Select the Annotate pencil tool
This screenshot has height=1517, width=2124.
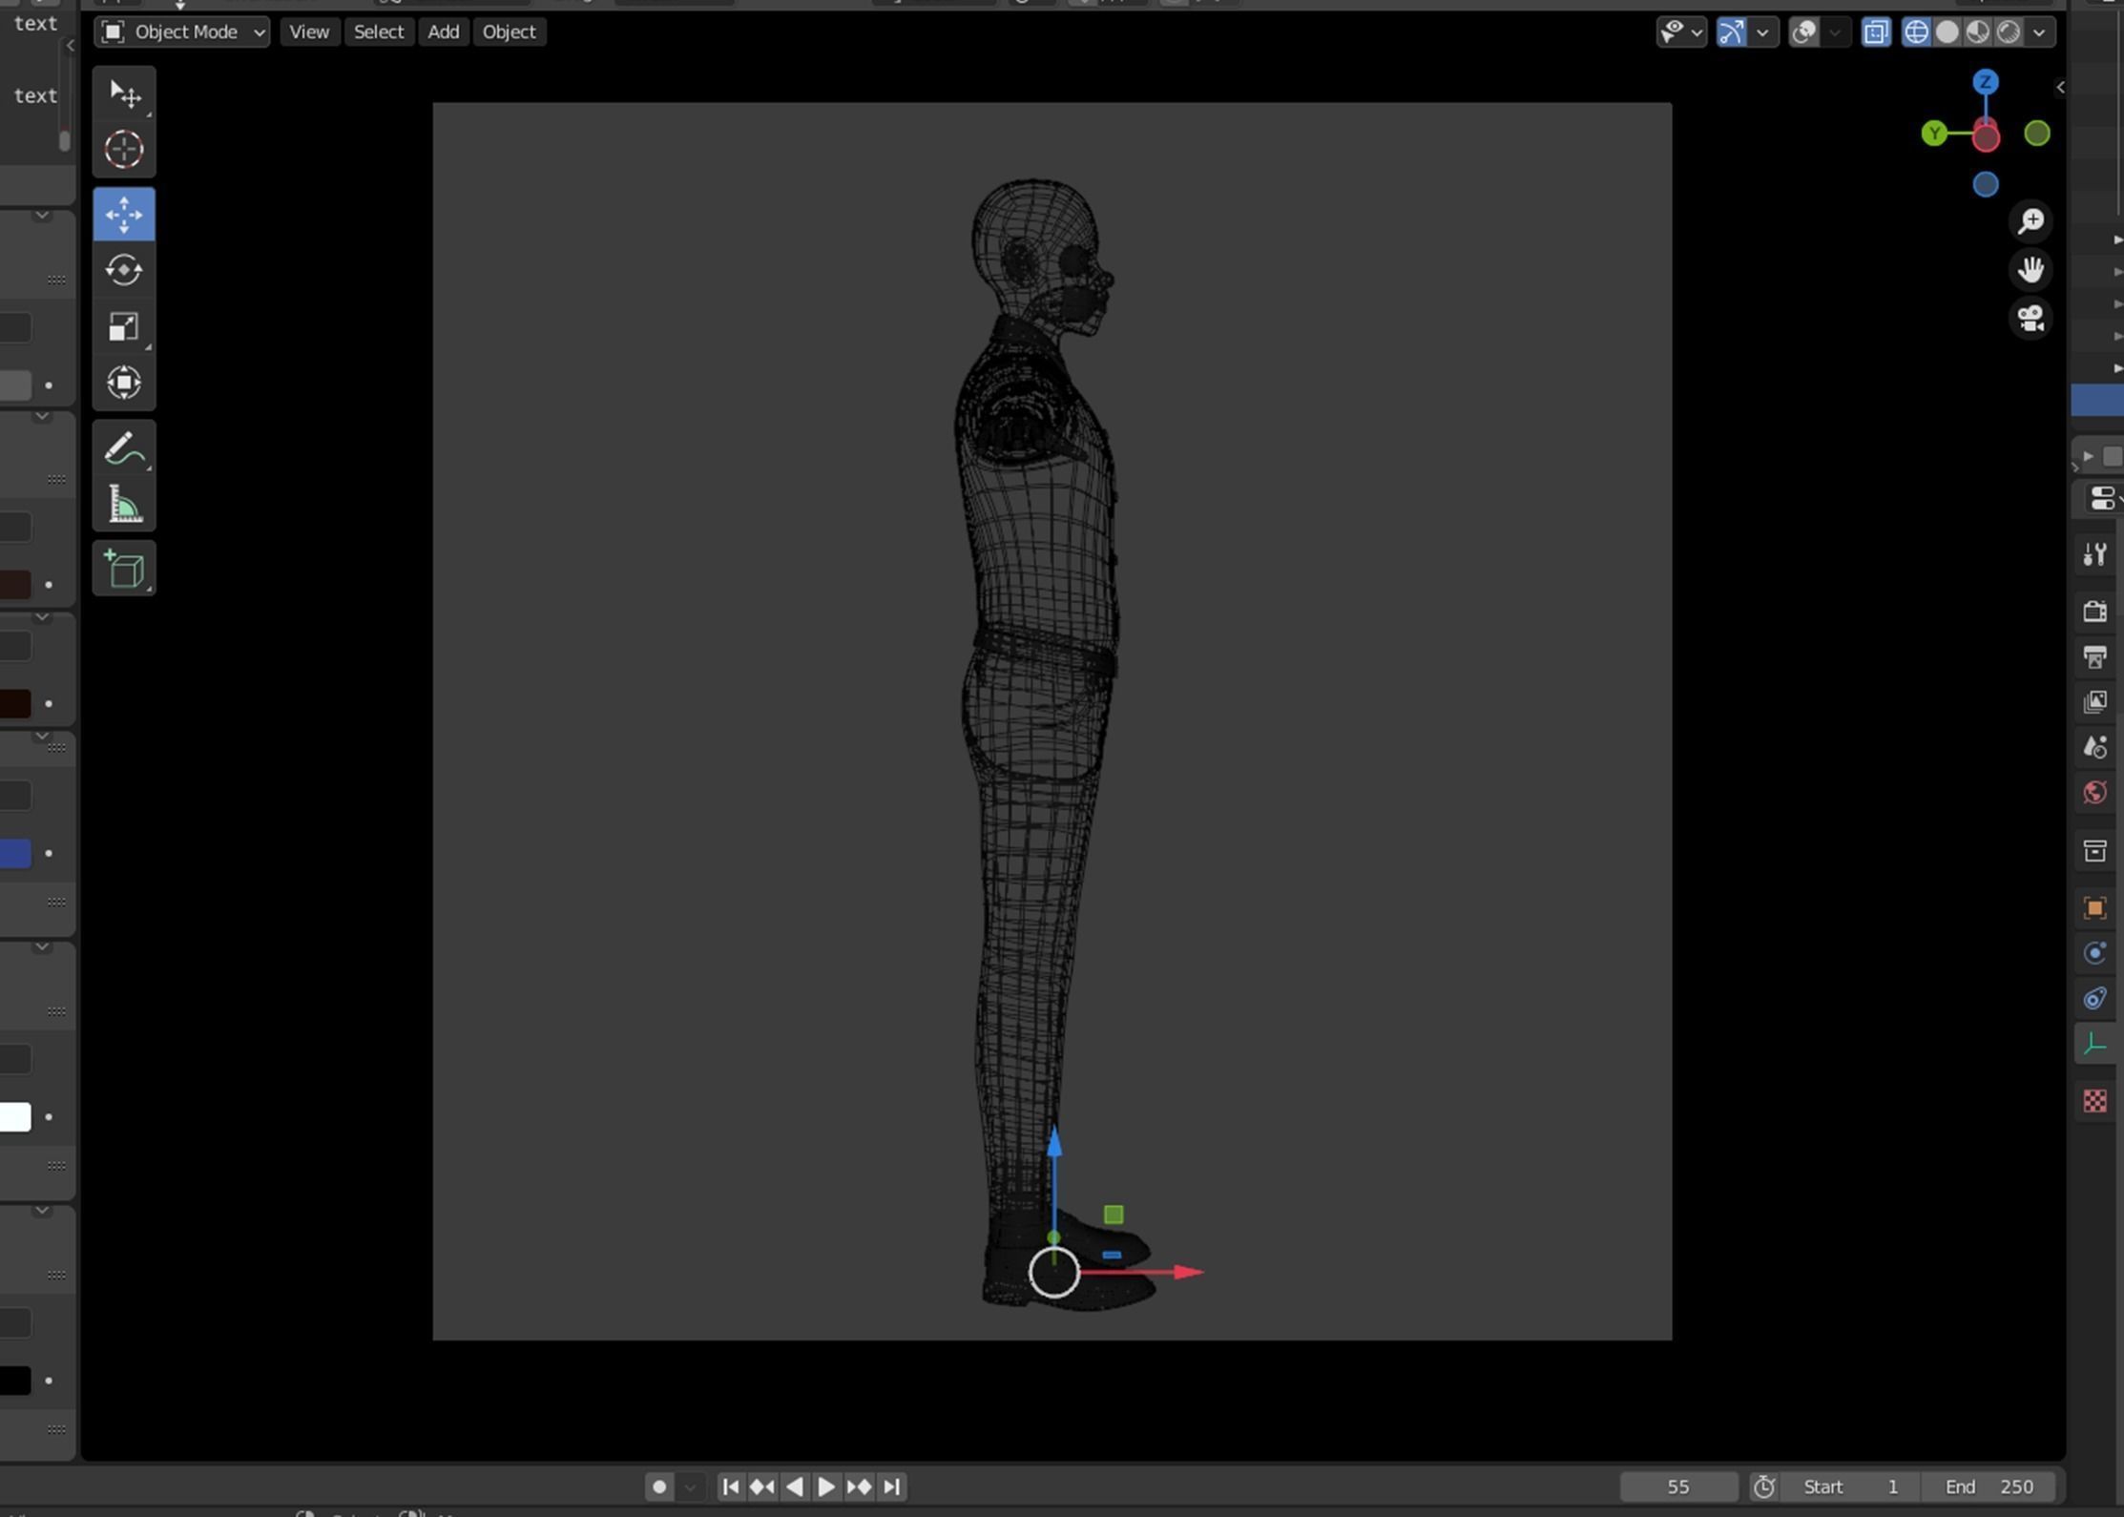point(124,448)
